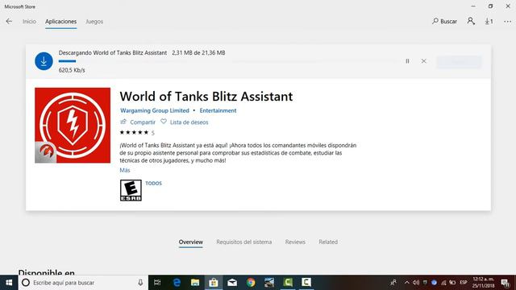Open the user account icon

pos(471,22)
